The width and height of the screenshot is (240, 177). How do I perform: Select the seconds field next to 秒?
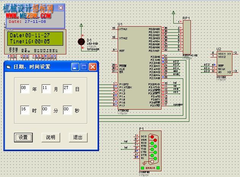[67, 110]
